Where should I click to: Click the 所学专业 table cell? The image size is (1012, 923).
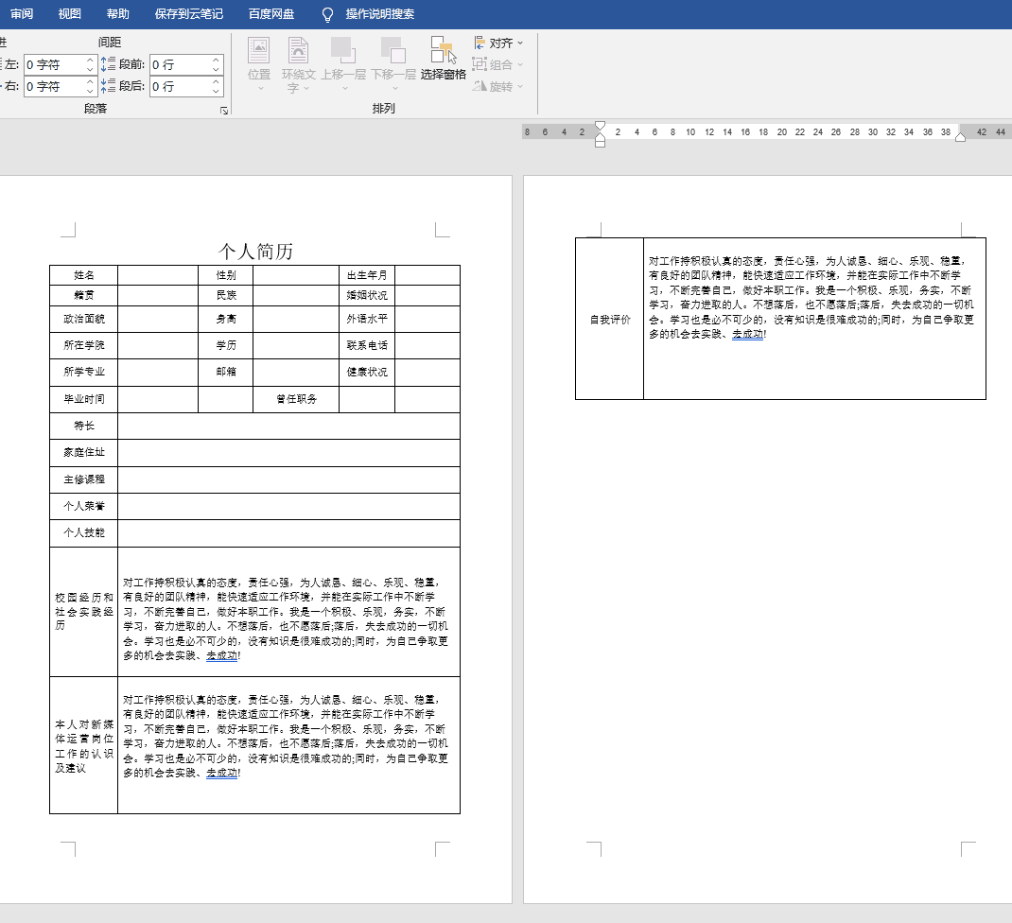point(84,372)
